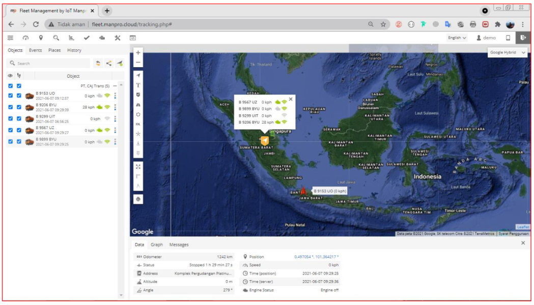The width and height of the screenshot is (534, 305).
Task: Open the mobile version phone icon
Action: 508,38
